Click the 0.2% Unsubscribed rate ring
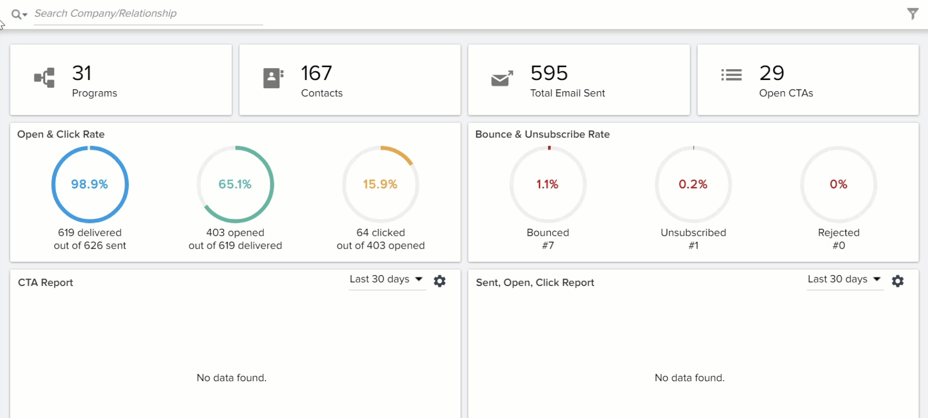Screen dimensions: 928x418 [693, 184]
